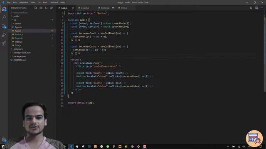Place cursor on 'export default App;' line
This screenshot has width=266, height=149.
(x=81, y=103)
